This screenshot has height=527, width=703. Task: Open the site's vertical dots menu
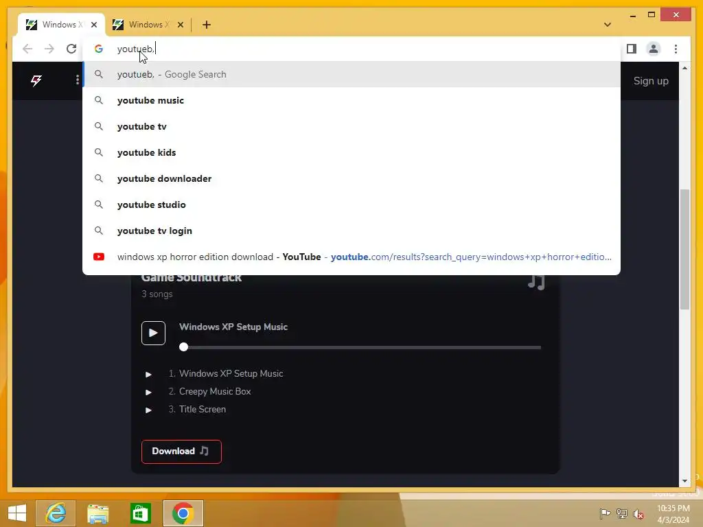click(78, 80)
